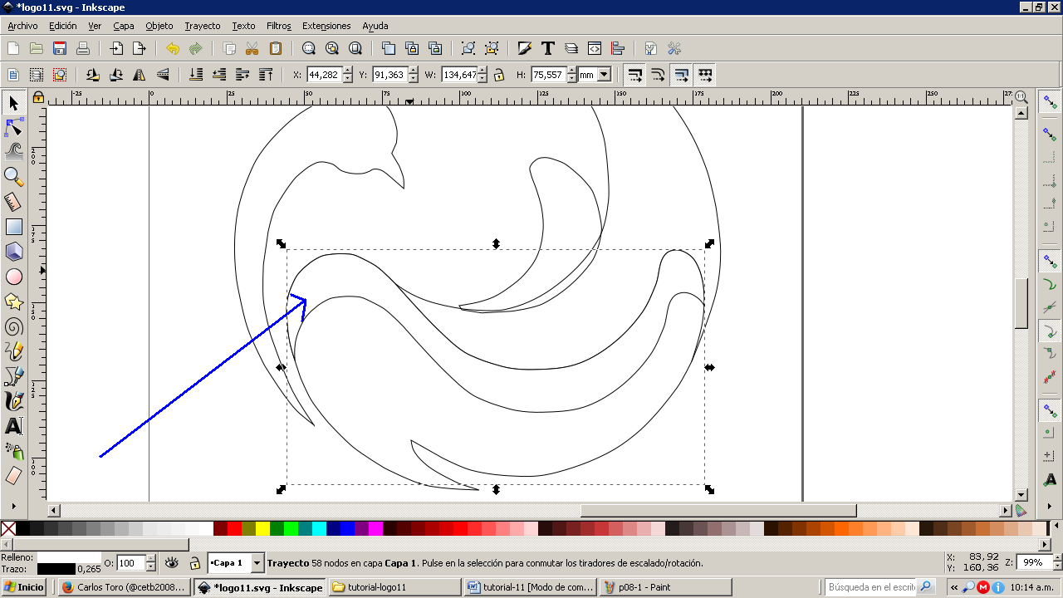Screen dimensions: 1063x598
Task: Select the Rectangle tool
Action: (13, 227)
